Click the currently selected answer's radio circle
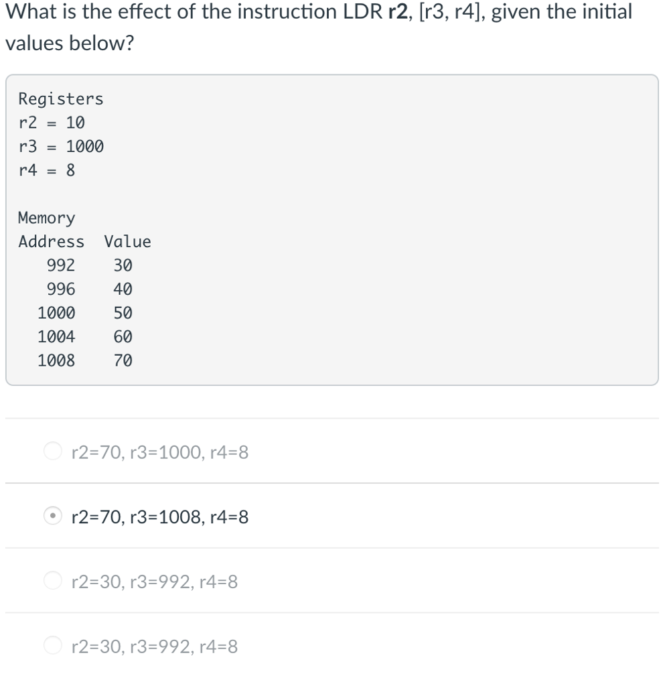Image resolution: width=663 pixels, height=686 pixels. 52,516
